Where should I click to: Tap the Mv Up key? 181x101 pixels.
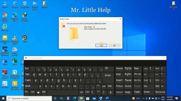tap(137, 75)
